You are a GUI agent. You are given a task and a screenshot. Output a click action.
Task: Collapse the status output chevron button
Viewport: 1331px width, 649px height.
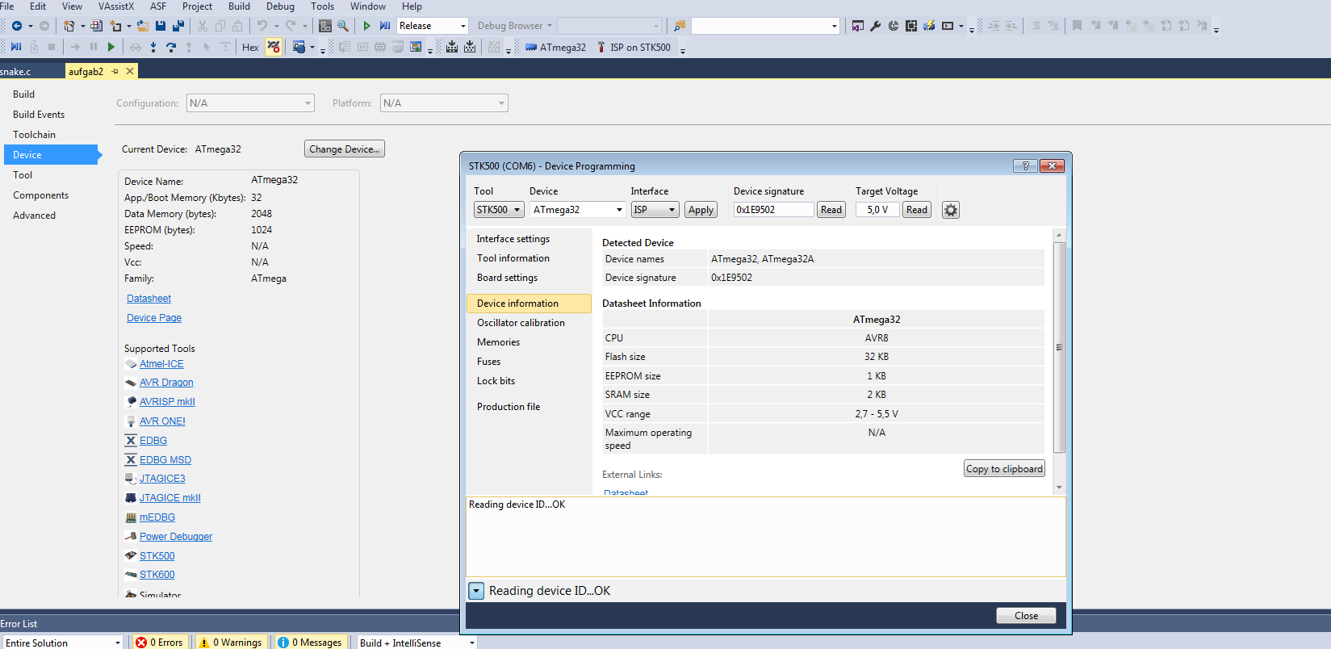click(x=476, y=591)
